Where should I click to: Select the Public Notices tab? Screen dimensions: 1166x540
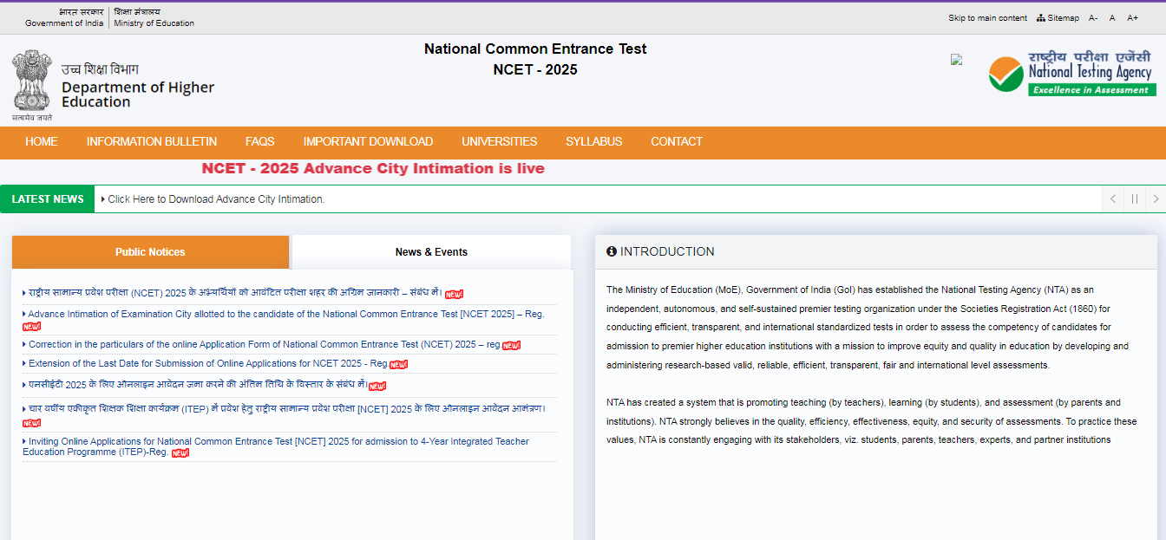coord(150,252)
